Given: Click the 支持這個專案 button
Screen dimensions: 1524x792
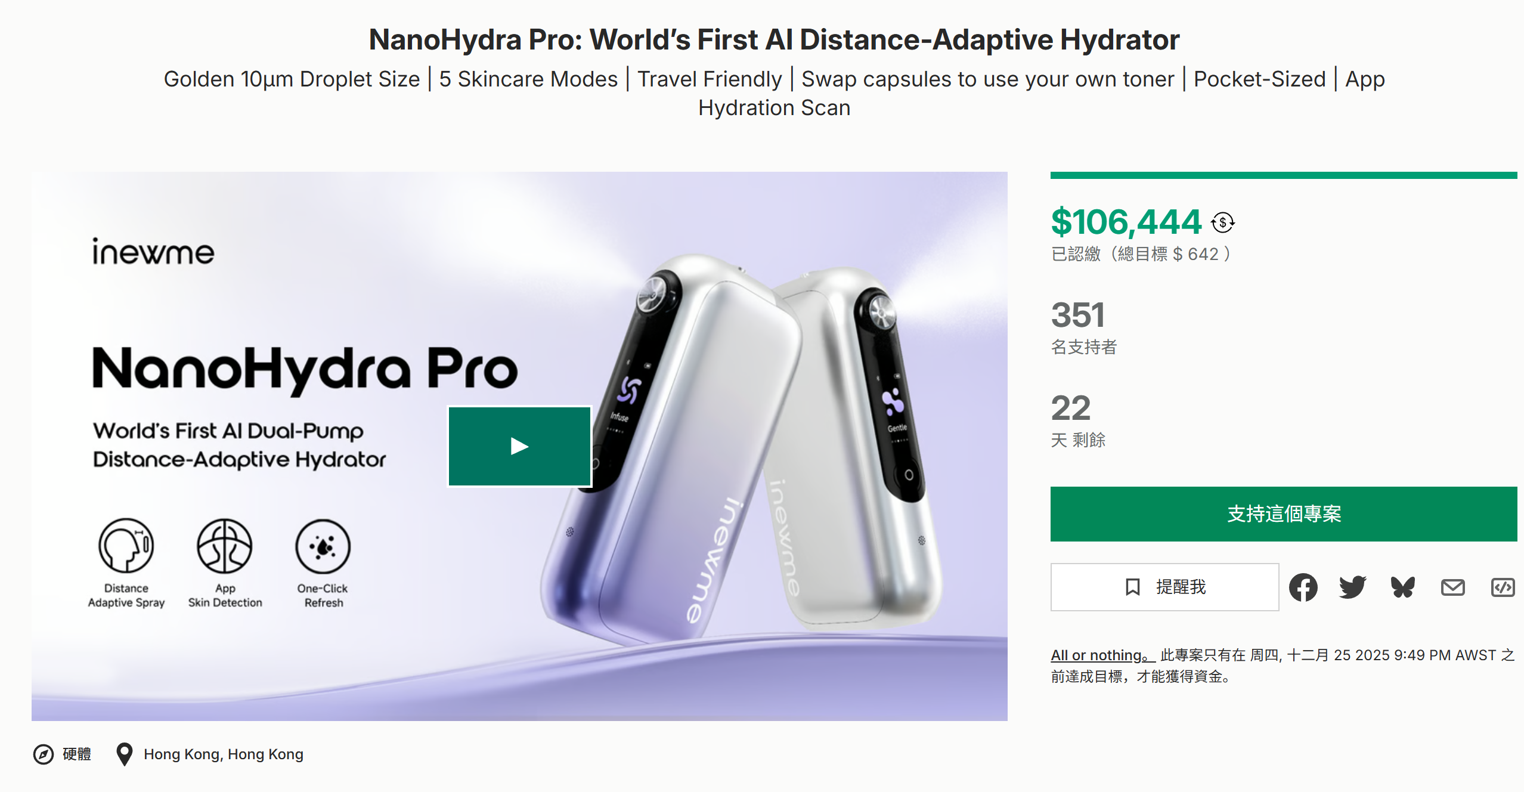Looking at the screenshot, I should click(1284, 513).
